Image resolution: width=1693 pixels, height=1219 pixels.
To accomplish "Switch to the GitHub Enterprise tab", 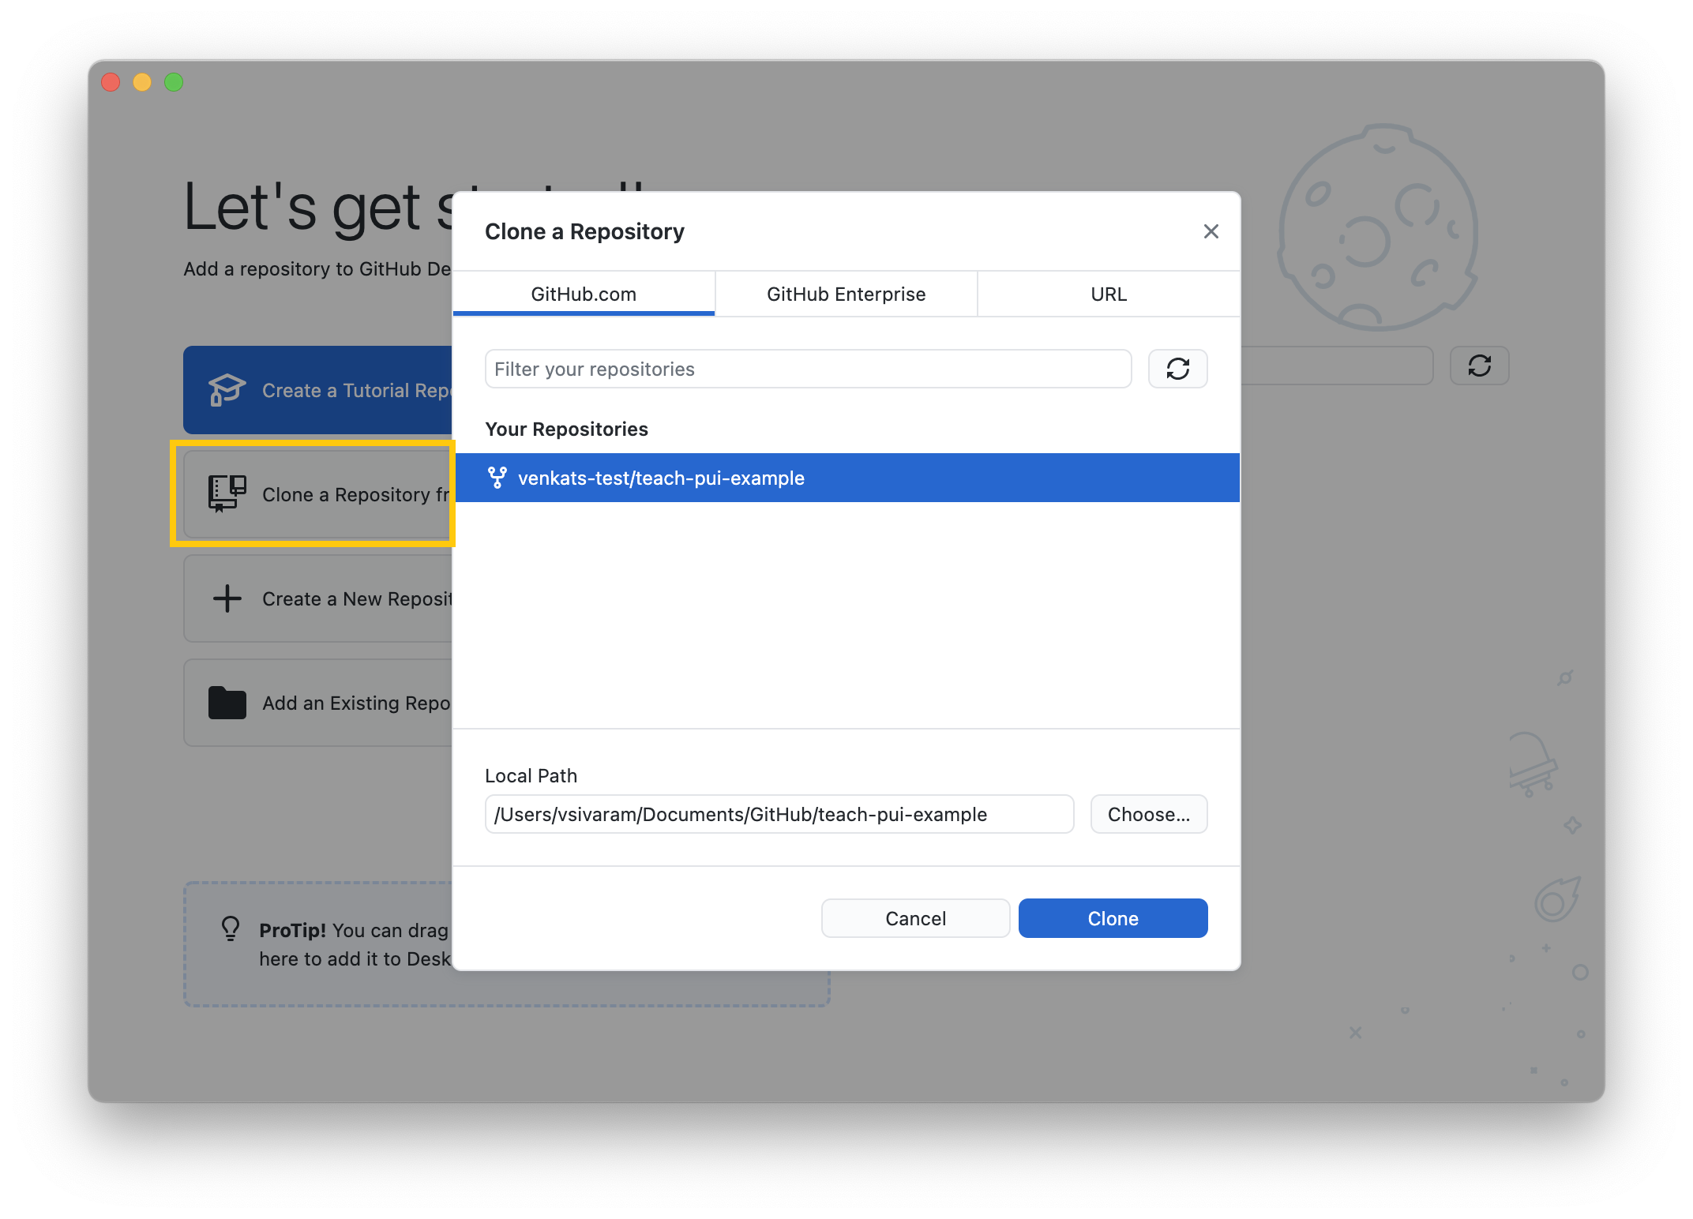I will 846,293.
